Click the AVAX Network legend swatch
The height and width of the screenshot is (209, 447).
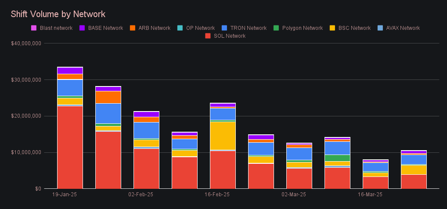click(380, 28)
